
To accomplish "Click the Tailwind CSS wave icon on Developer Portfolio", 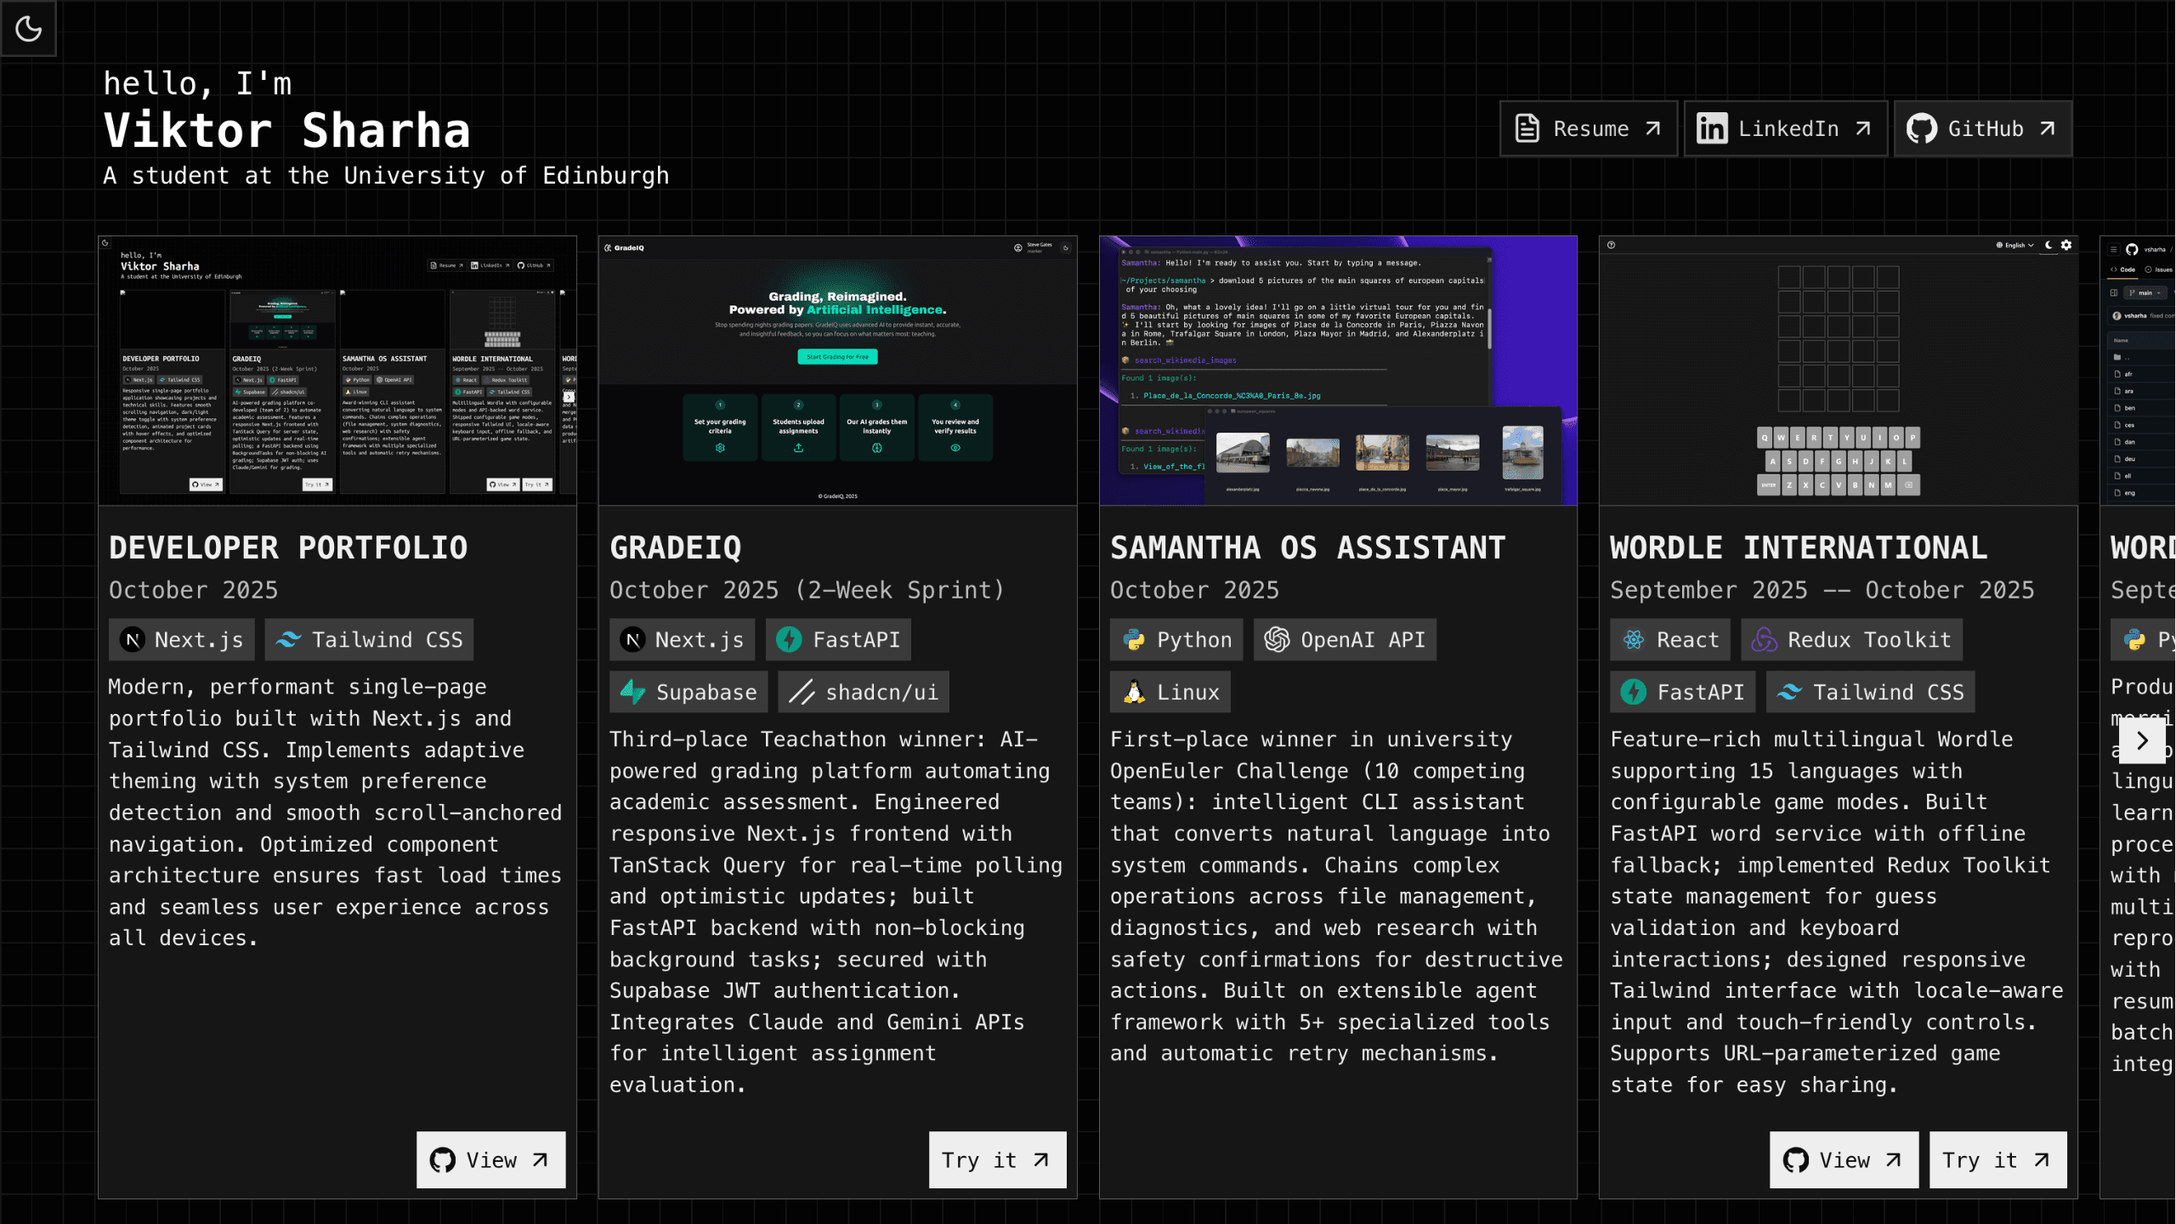I will (289, 639).
